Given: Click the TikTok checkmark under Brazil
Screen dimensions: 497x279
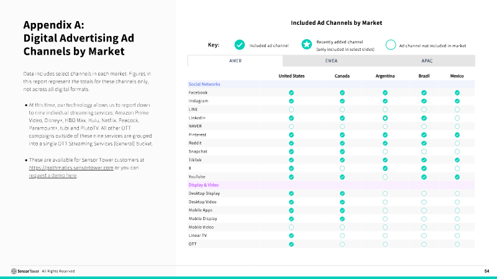Looking at the screenshot, I should 424,160.
